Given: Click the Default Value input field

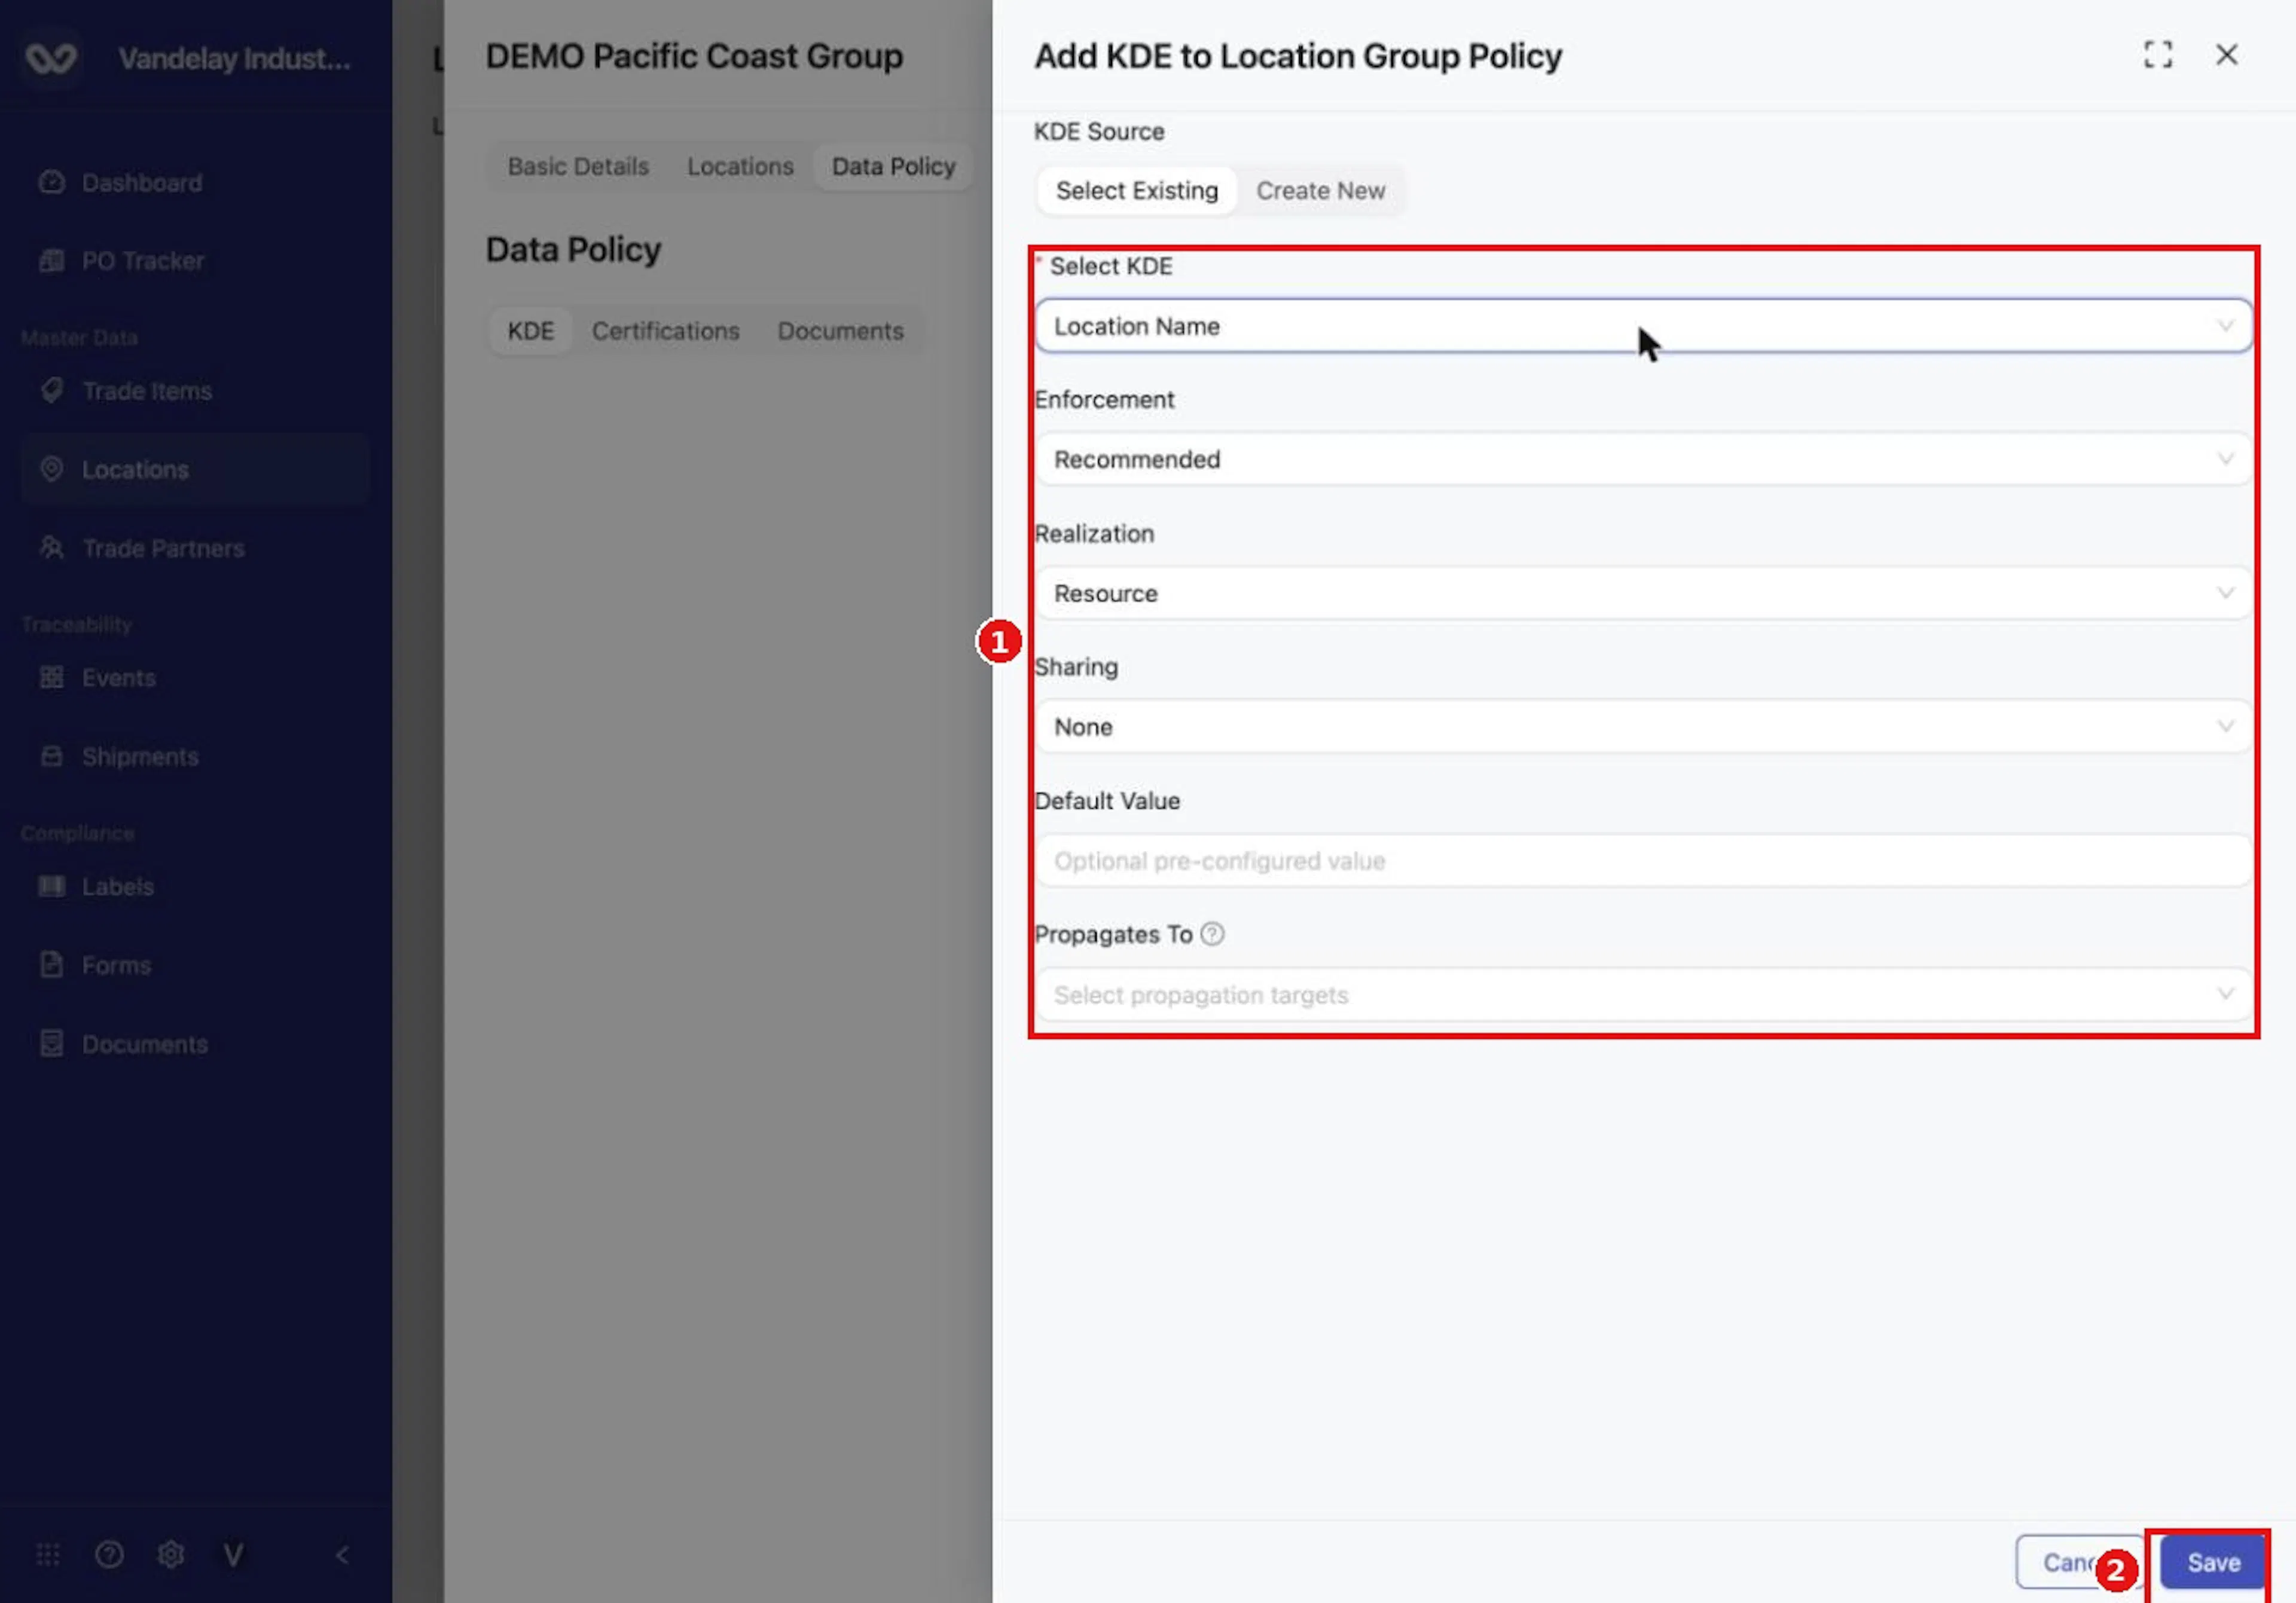Looking at the screenshot, I should (1643, 861).
